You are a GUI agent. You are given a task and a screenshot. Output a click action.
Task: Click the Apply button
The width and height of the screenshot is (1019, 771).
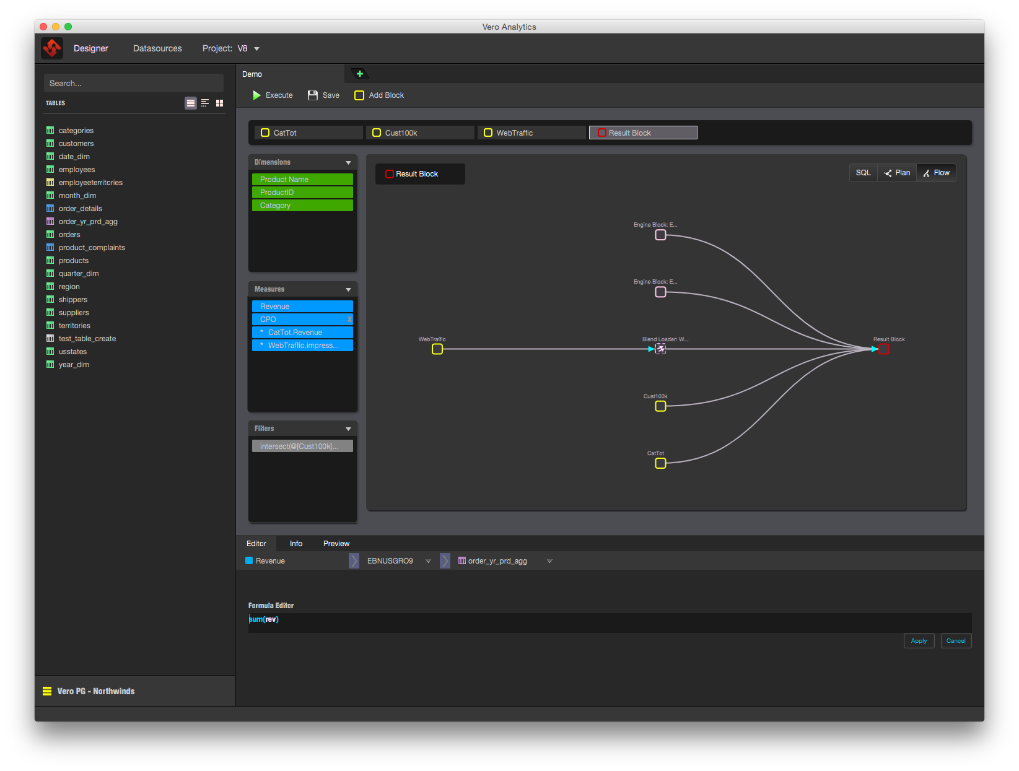[x=919, y=641]
